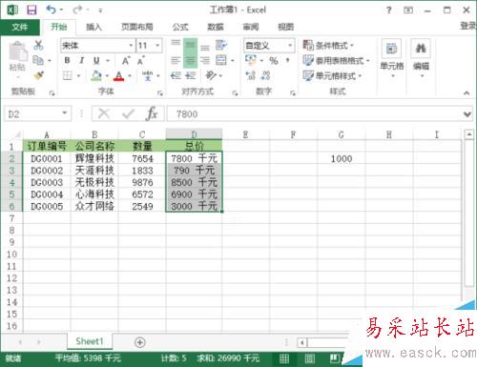Click Merge and Center icon
The image size is (477, 367).
click(x=221, y=60)
